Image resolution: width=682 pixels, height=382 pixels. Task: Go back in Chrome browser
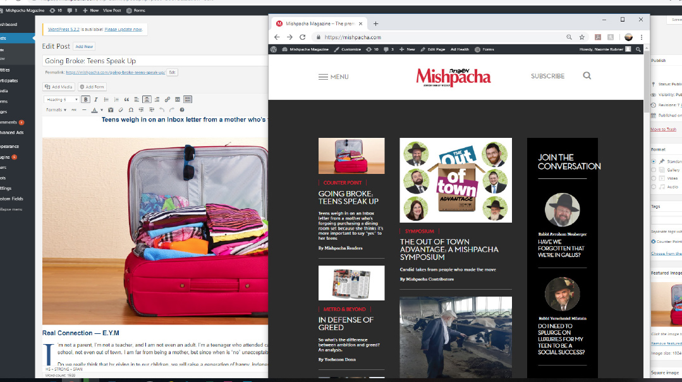pyautogui.click(x=277, y=37)
